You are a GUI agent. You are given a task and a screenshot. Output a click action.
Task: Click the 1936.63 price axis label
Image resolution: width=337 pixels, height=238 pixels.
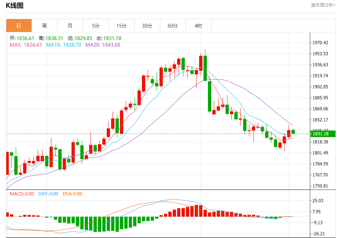point(320,65)
